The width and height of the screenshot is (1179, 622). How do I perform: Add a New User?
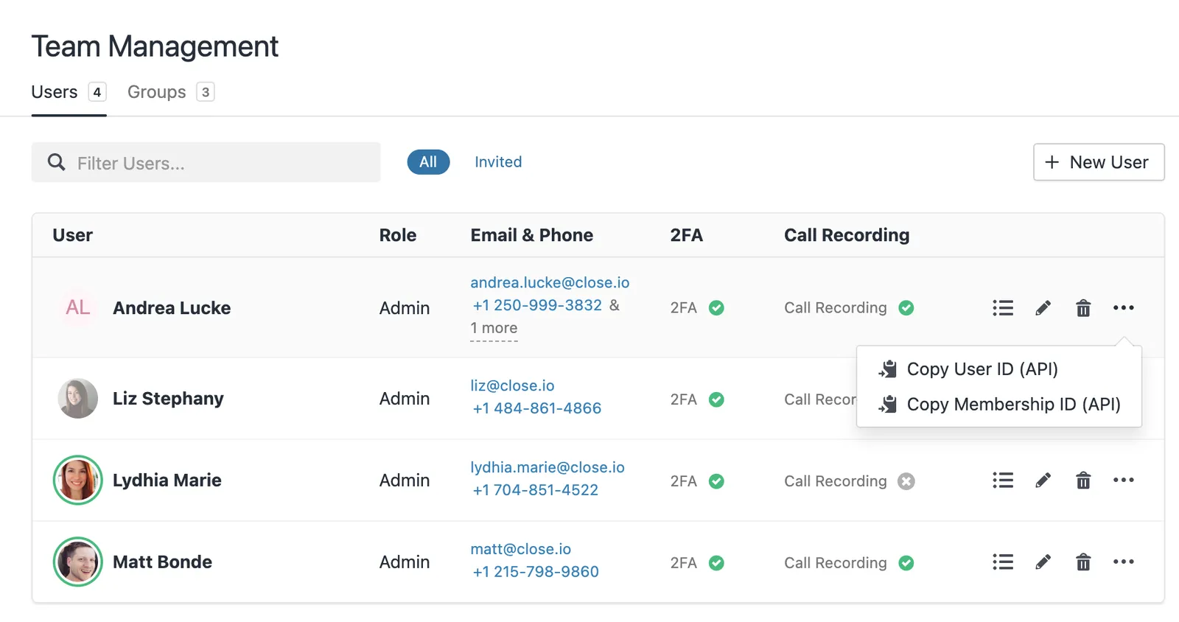point(1099,162)
